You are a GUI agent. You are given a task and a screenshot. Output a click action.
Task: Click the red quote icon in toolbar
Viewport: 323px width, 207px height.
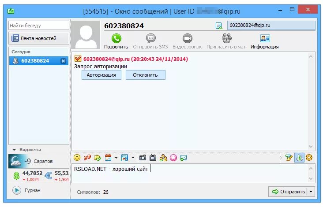[x=87, y=158]
